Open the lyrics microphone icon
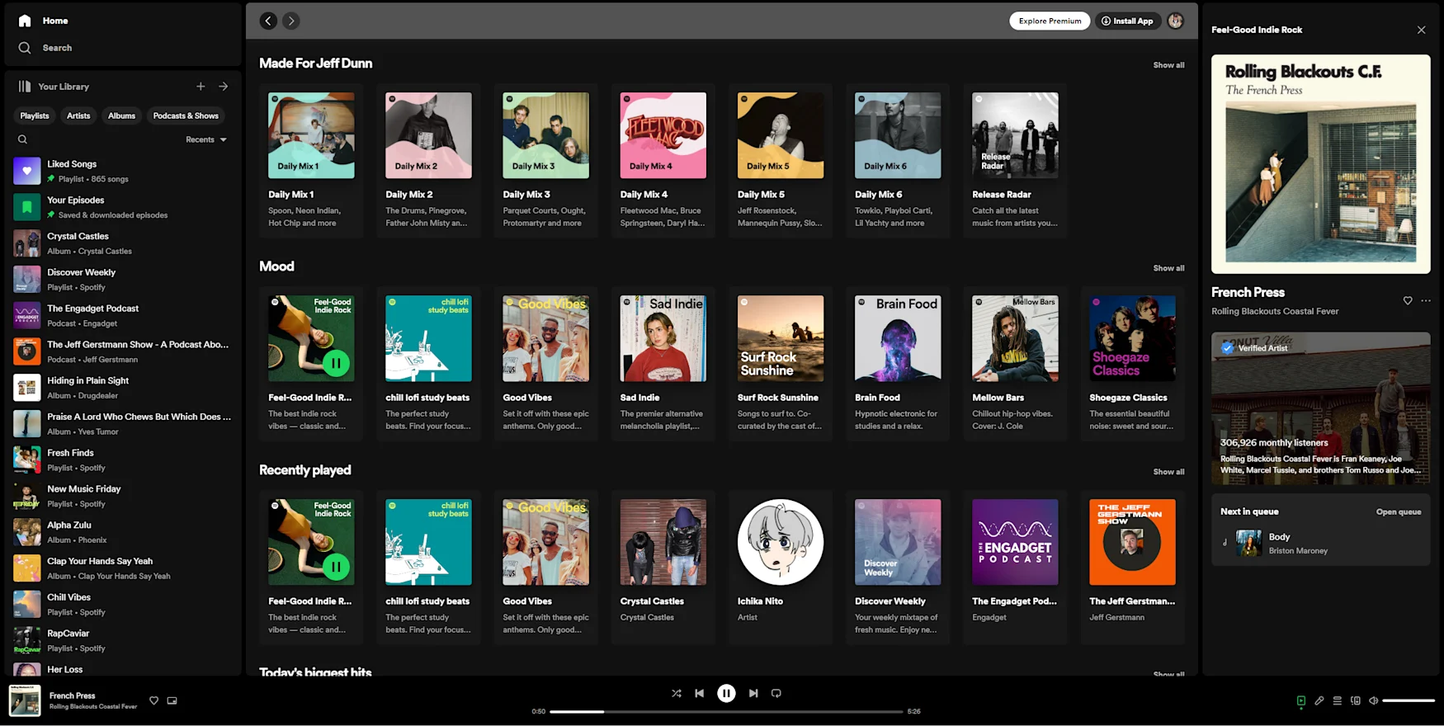 1319,700
